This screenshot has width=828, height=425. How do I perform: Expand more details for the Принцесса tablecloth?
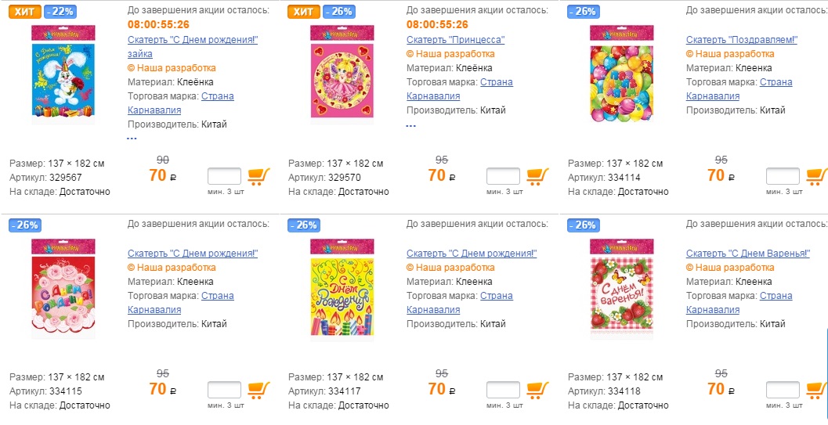point(411,124)
